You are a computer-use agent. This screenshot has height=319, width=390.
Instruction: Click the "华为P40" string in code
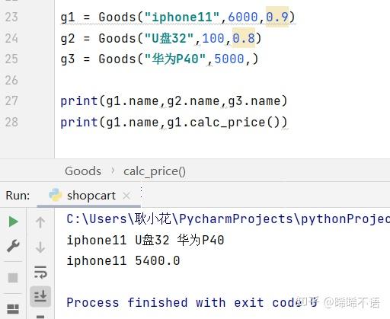(175, 59)
